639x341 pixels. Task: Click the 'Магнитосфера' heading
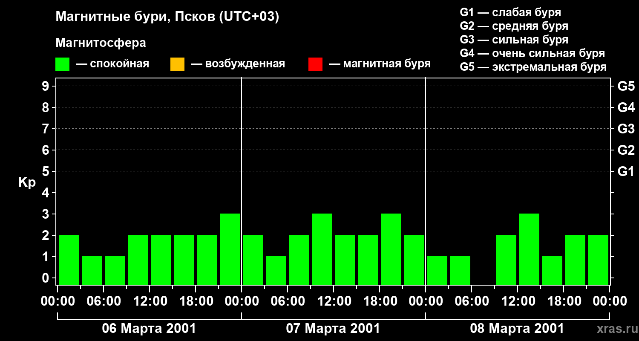click(x=101, y=43)
